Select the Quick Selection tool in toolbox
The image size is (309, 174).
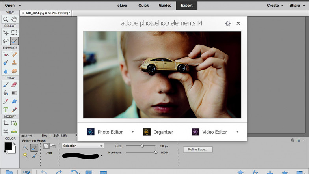(x=14, y=41)
